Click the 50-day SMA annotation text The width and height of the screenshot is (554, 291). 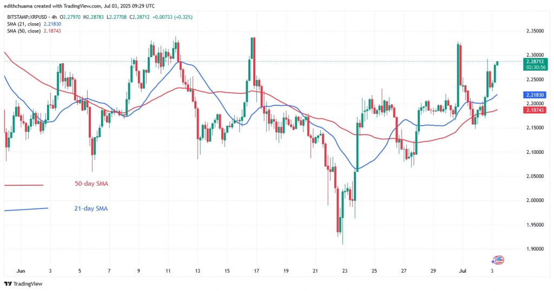coord(91,184)
